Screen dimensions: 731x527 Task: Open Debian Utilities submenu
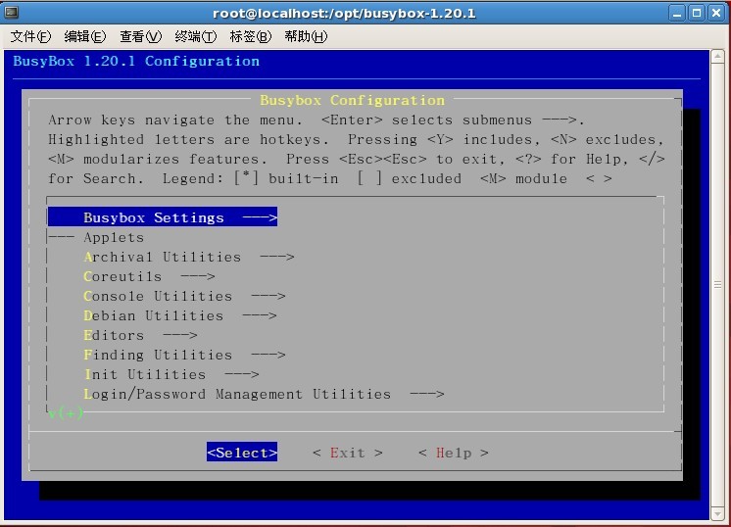tap(180, 315)
